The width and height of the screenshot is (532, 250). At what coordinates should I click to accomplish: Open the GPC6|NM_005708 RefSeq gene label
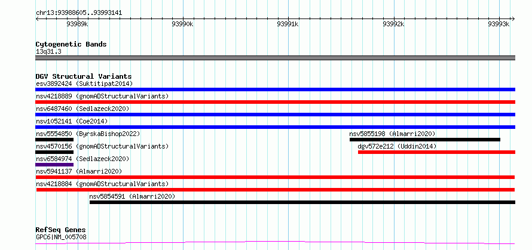[61, 237]
